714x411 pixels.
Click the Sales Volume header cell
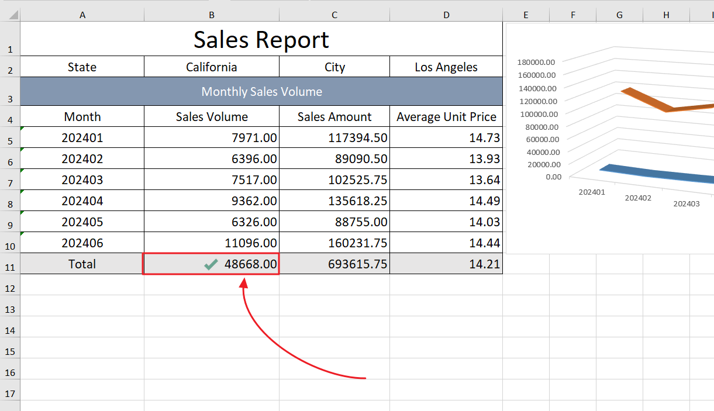pyautogui.click(x=212, y=116)
